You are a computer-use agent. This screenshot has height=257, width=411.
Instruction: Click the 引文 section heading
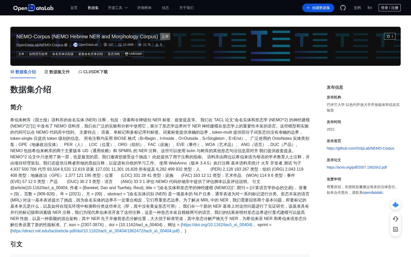coord(16,244)
